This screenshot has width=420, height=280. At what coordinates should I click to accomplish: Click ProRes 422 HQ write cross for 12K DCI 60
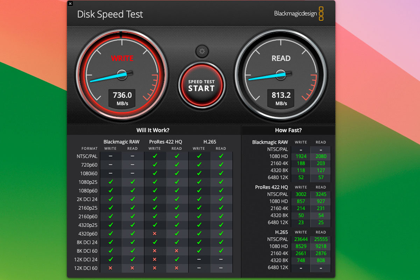154,268
